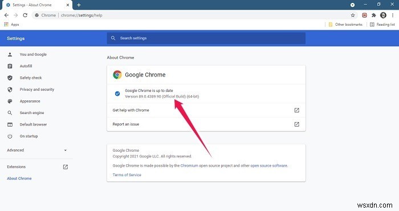Open the open source software link
Viewport: 399px width, 211px height.
click(268, 166)
